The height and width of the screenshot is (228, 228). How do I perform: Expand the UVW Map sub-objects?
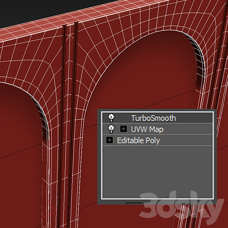(x=124, y=129)
